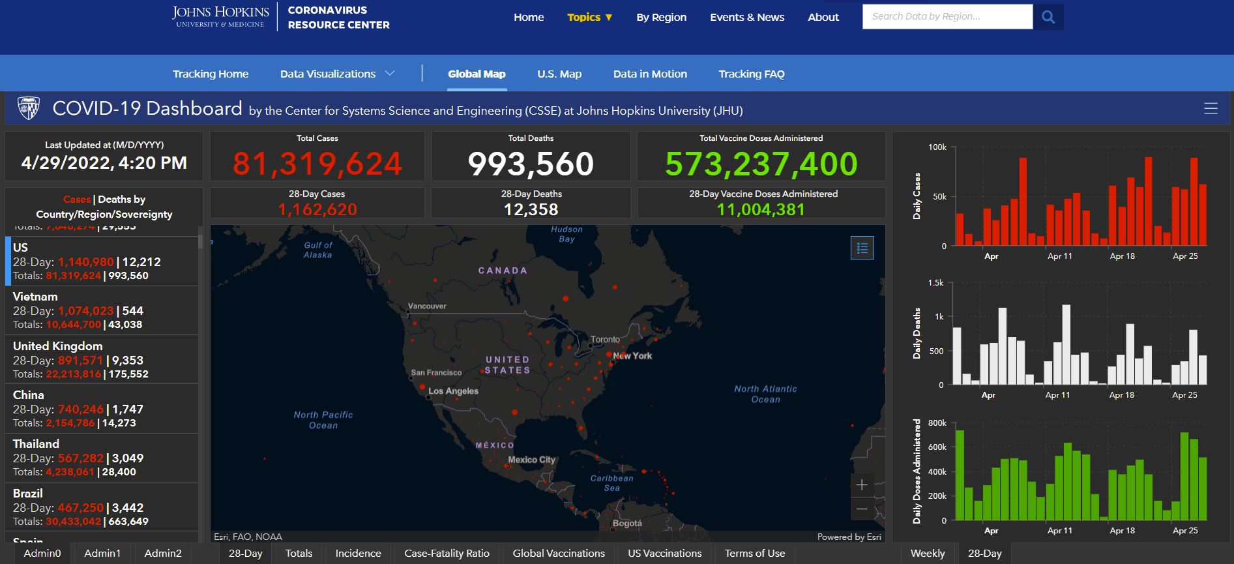The image size is (1234, 564).
Task: Select China in the country list
Action: pos(102,409)
